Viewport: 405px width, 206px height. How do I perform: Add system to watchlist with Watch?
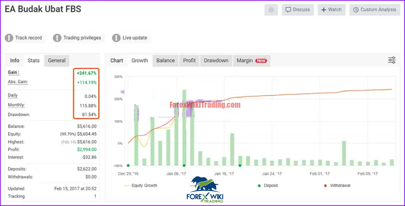point(331,10)
